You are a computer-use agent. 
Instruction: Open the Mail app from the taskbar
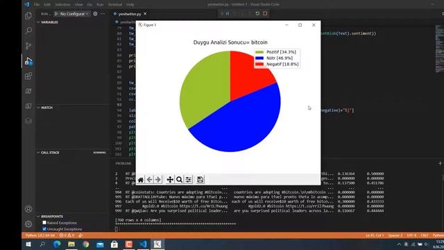click(100, 244)
